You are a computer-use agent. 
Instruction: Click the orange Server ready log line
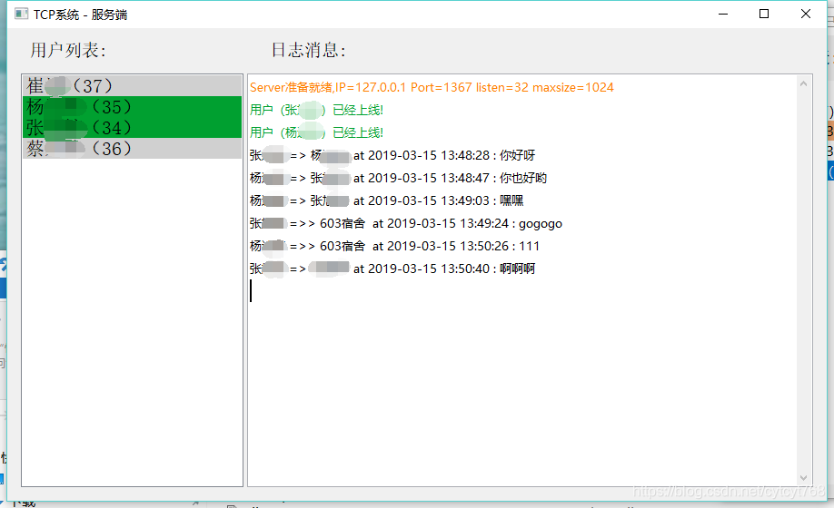tap(432, 88)
